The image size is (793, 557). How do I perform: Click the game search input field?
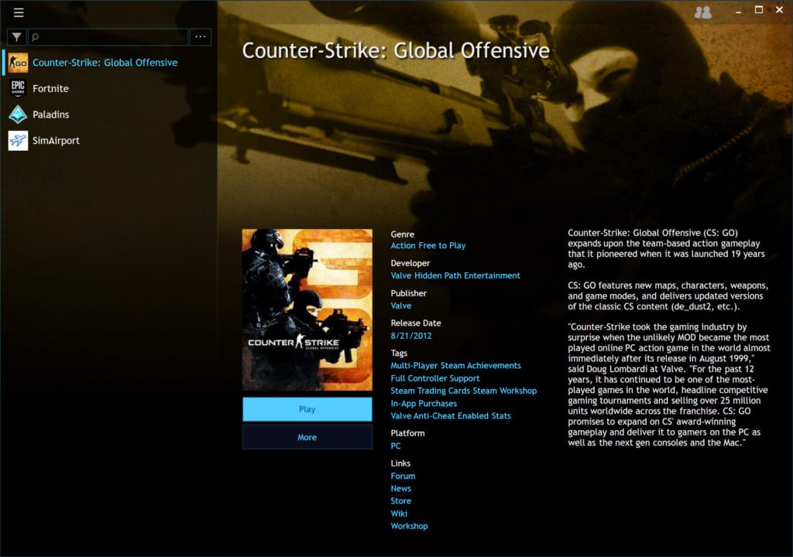pos(108,37)
